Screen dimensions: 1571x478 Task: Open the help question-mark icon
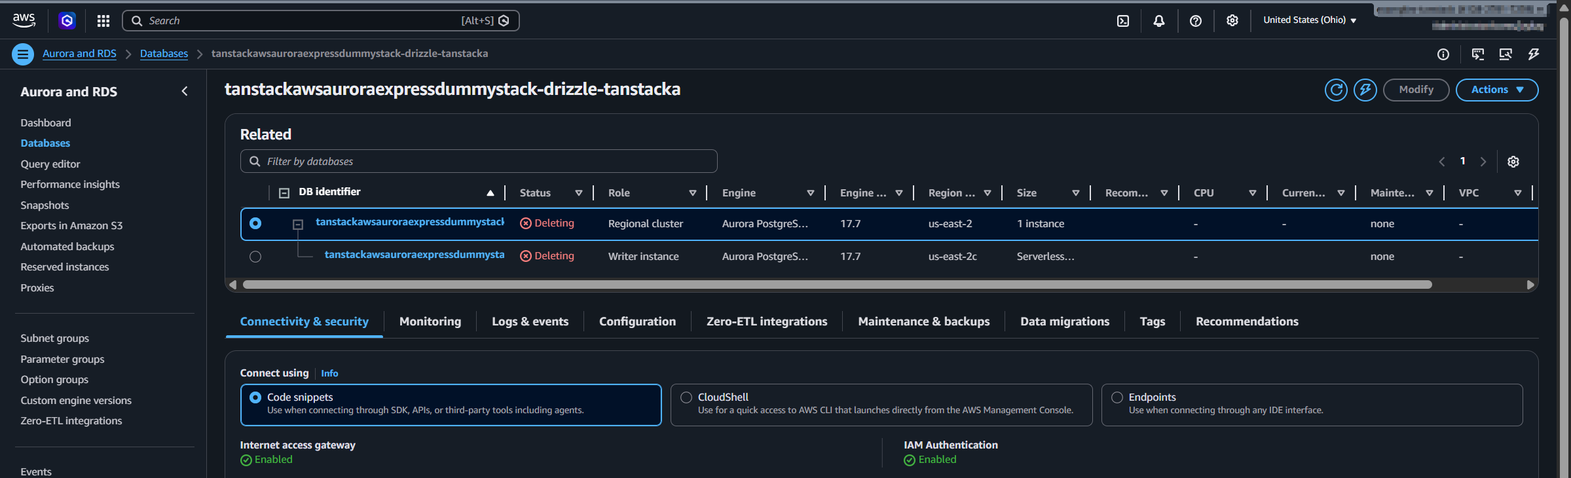click(1195, 21)
